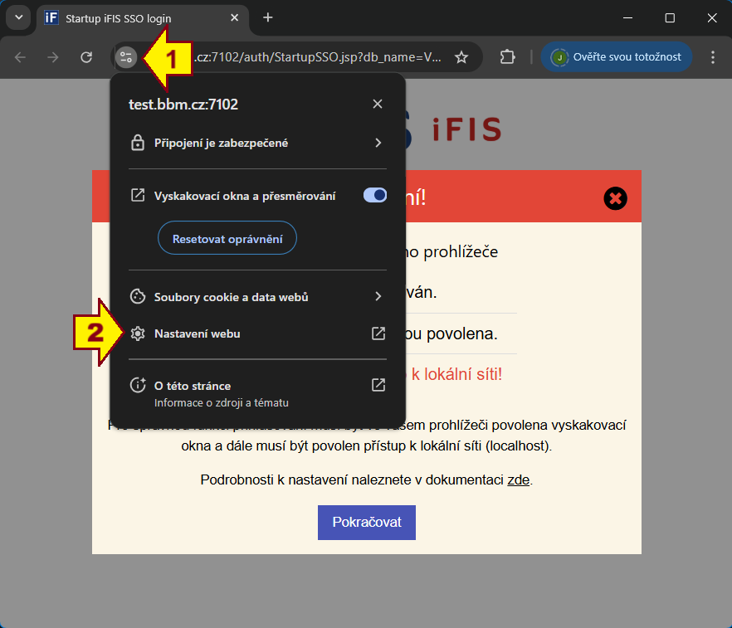
Task: Open the tab search dropdown arrow
Action: [18, 17]
